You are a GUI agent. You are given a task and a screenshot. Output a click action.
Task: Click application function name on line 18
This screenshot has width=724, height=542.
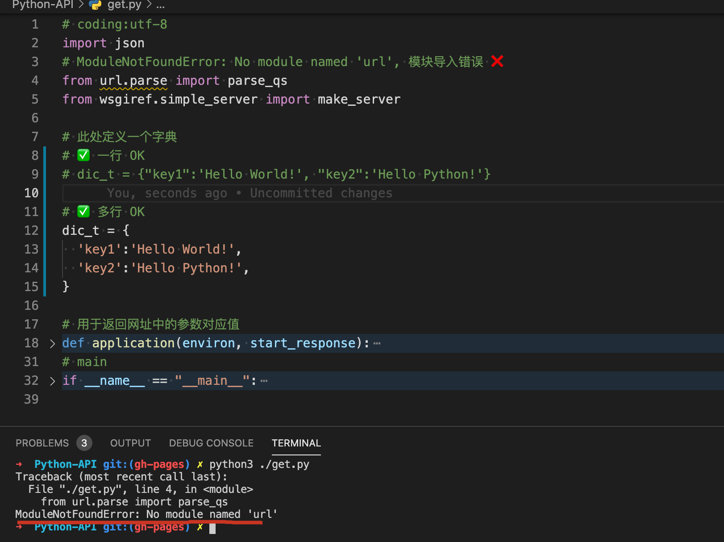tap(133, 343)
